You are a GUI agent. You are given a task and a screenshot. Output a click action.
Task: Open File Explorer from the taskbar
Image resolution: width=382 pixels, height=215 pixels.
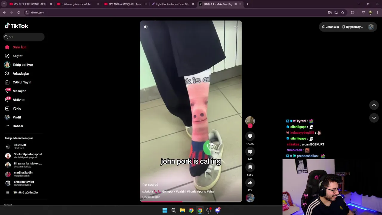[x=182, y=210]
